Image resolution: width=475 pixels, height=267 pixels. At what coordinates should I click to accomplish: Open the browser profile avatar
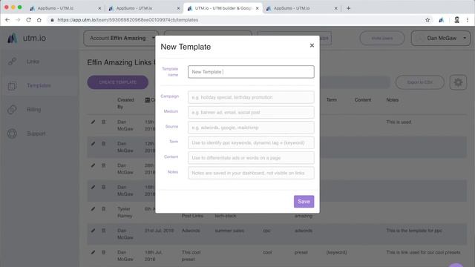pyautogui.click(x=457, y=20)
